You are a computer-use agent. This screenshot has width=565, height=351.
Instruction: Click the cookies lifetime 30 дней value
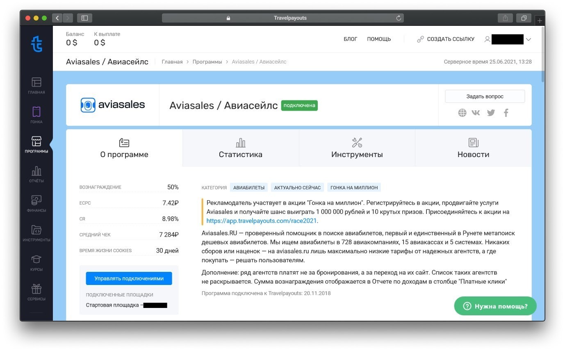(x=167, y=251)
